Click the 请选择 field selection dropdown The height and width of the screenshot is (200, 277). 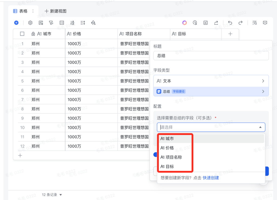tap(211, 127)
